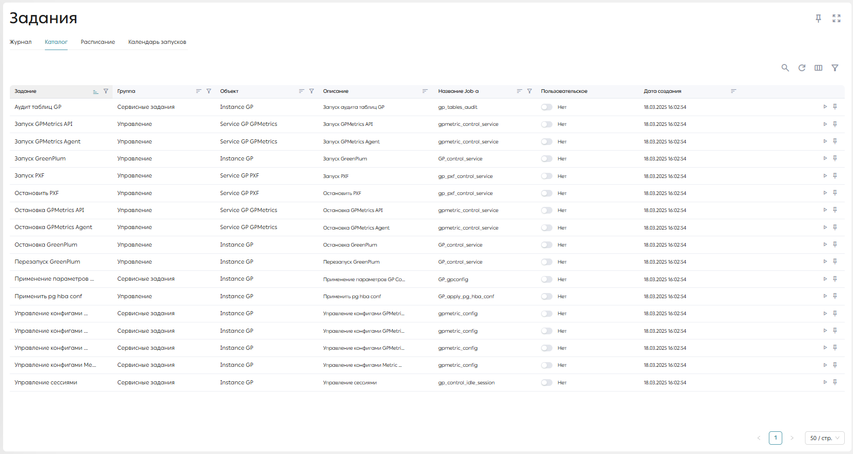Viewport: 853px width, 454px height.
Task: Open filter dropdown for Объект column
Action: [x=311, y=91]
